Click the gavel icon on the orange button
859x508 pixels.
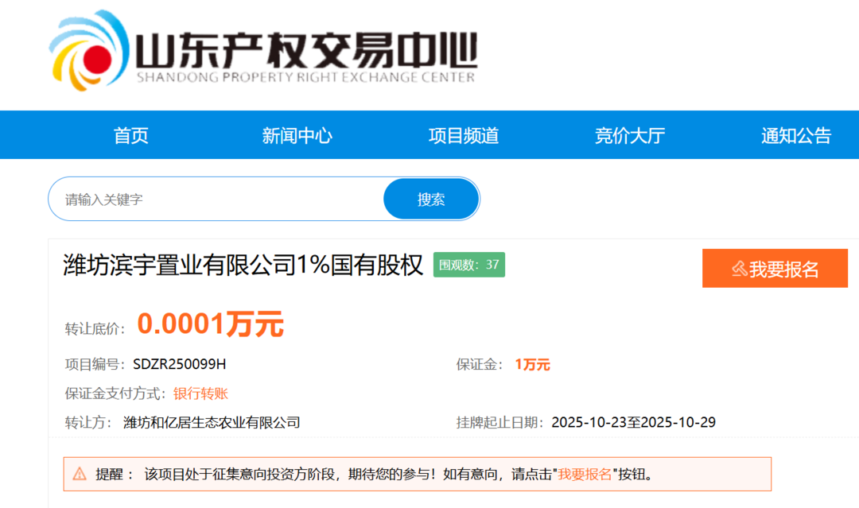(739, 269)
